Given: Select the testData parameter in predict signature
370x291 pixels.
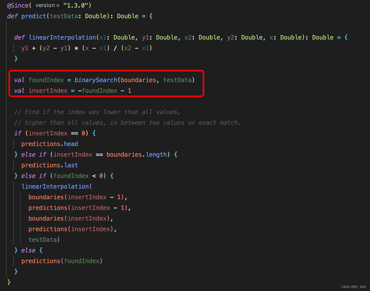Looking at the screenshot, I should point(64,16).
